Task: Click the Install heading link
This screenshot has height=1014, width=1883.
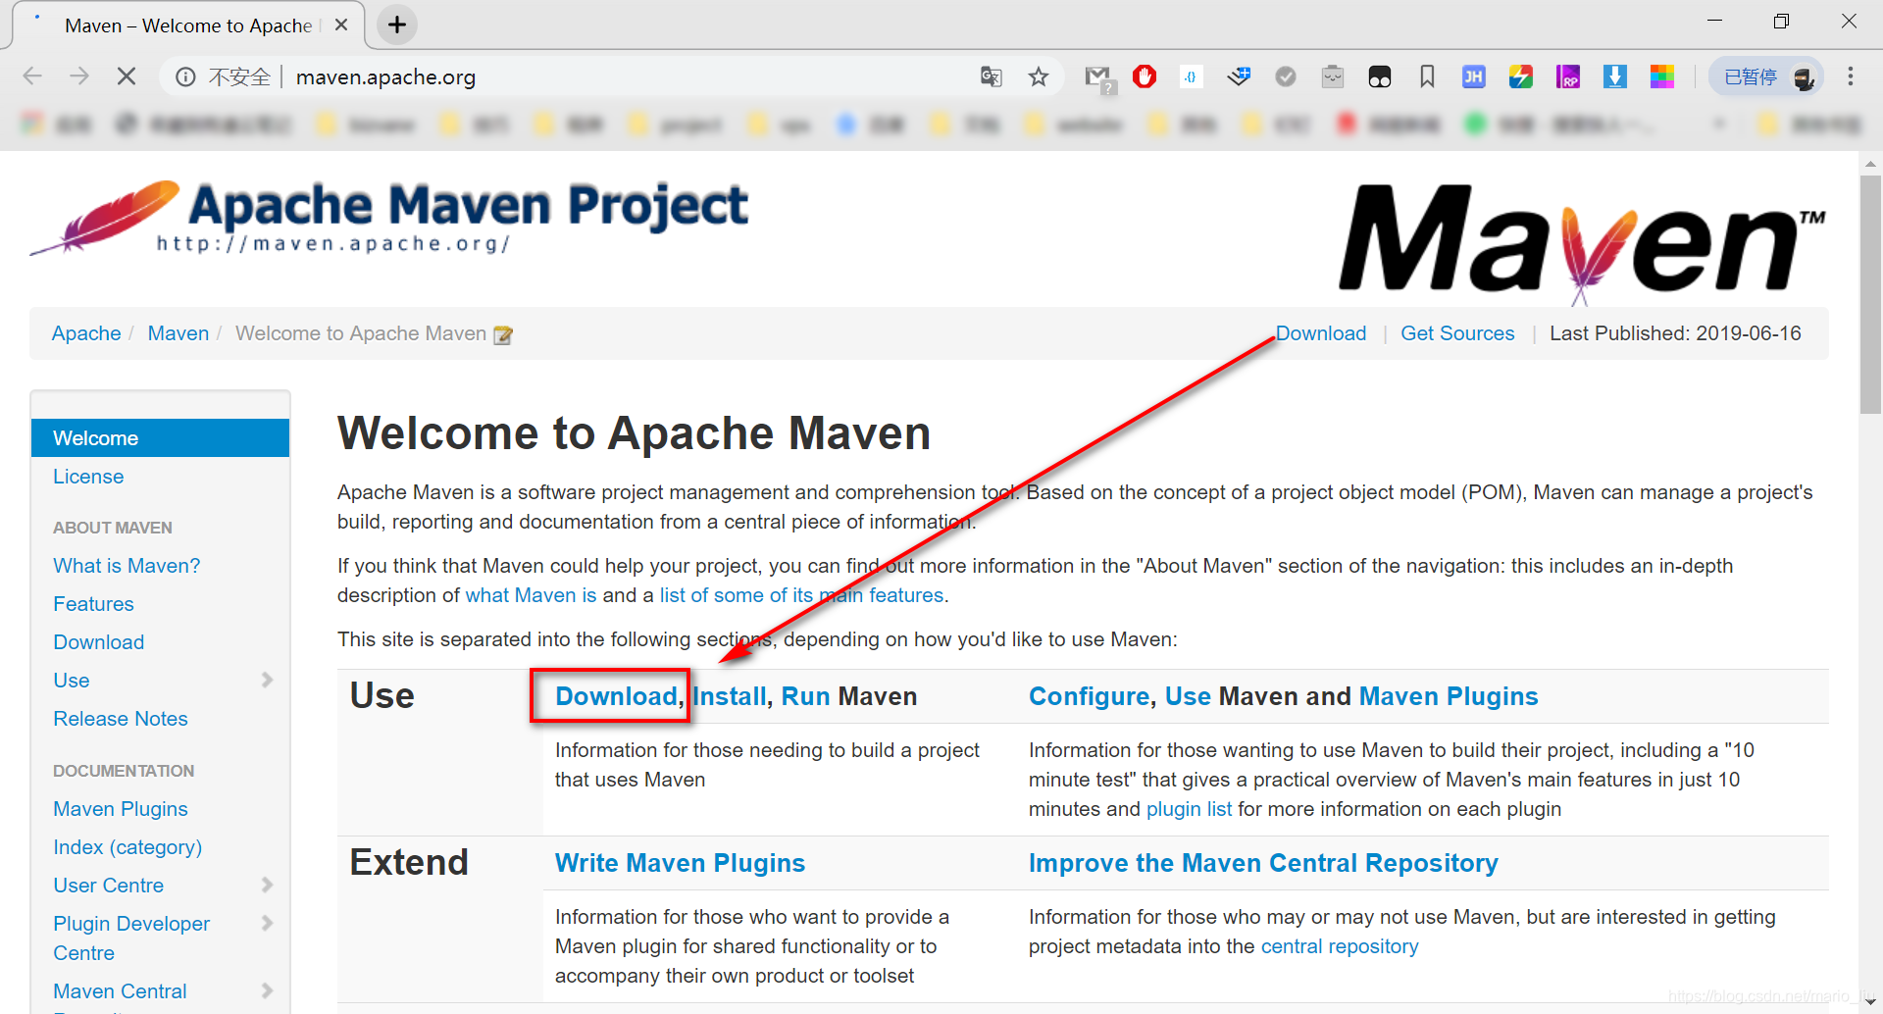Action: pyautogui.click(x=730, y=696)
